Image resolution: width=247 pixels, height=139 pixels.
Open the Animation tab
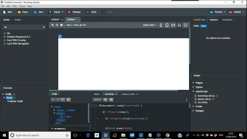[227, 20]
